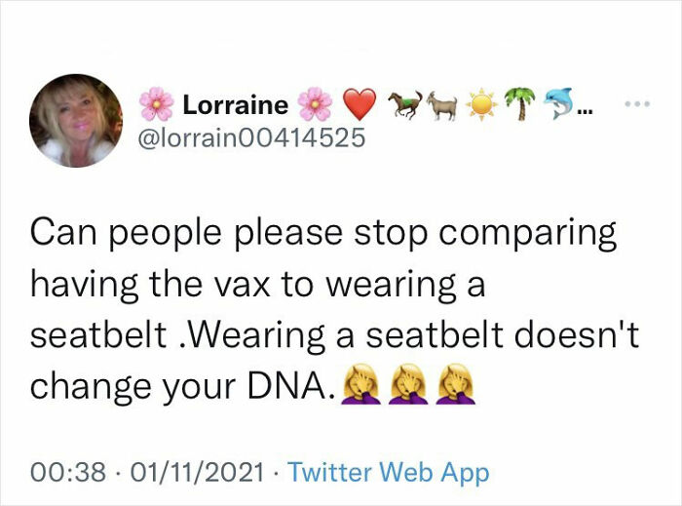Click the sun emoji in display name
Image resolution: width=682 pixels, height=506 pixels.
[482, 103]
